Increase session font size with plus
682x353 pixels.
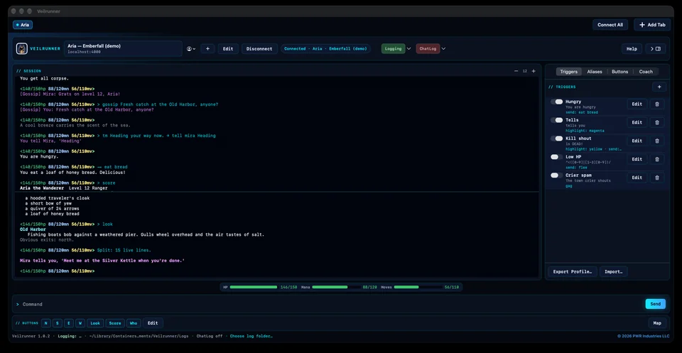[534, 71]
